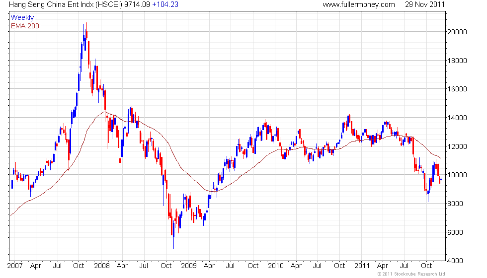Click the last weekly candle at the chart's right end

(x=441, y=179)
